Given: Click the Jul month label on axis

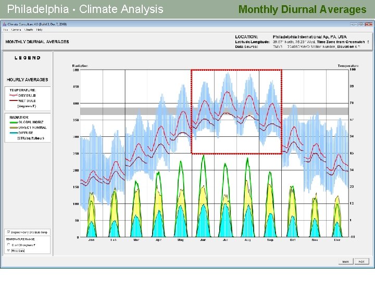Looking at the screenshot, I should [x=225, y=240].
